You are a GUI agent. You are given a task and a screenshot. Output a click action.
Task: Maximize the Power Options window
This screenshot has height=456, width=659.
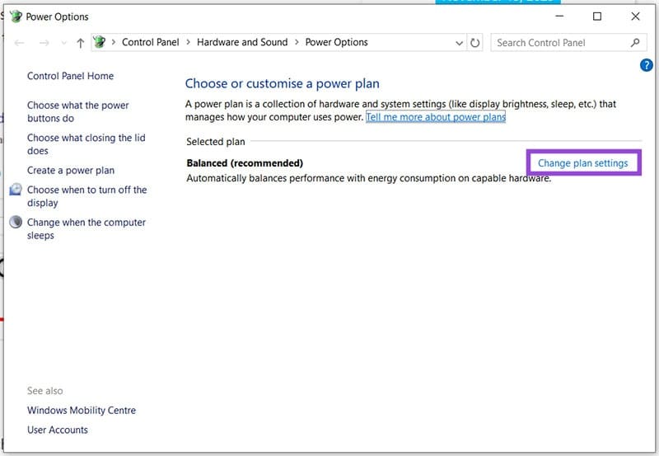[x=596, y=16]
